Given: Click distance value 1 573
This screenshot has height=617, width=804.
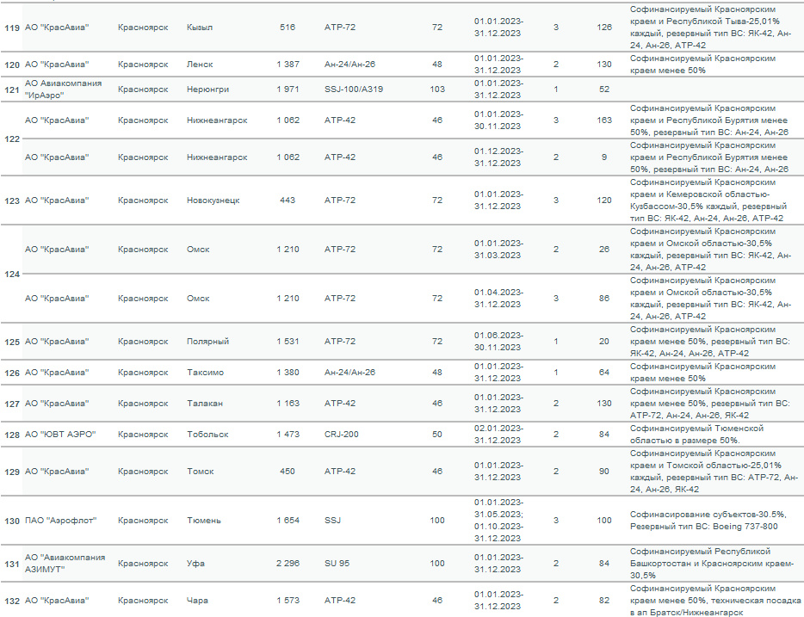Looking at the screenshot, I should point(288,601).
